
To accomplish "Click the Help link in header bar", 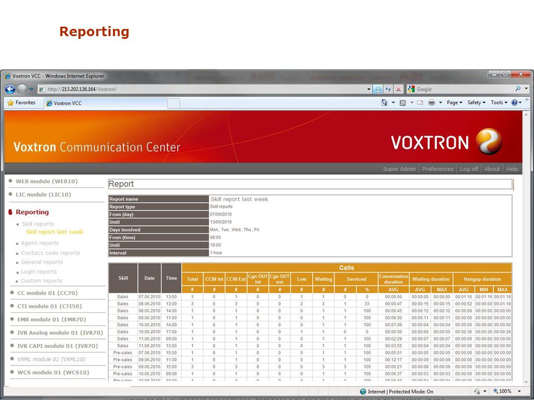I will pyautogui.click(x=512, y=169).
